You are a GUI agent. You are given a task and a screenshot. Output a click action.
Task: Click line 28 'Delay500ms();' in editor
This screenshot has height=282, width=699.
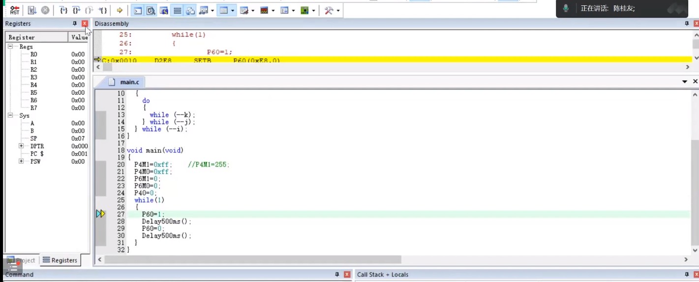pyautogui.click(x=166, y=221)
